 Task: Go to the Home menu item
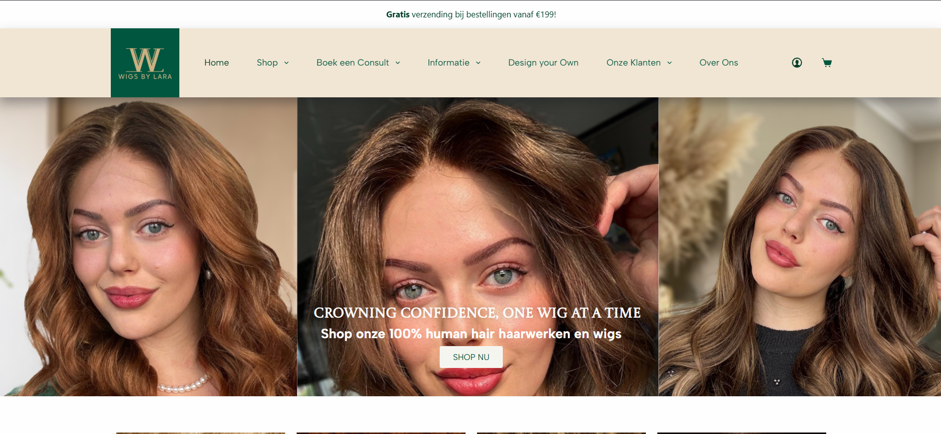[217, 63]
